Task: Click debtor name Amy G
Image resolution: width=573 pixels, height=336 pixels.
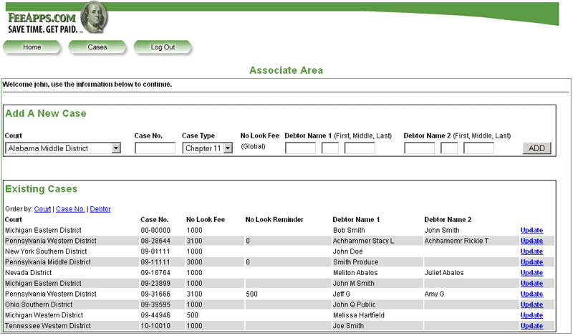Action: 434,294
